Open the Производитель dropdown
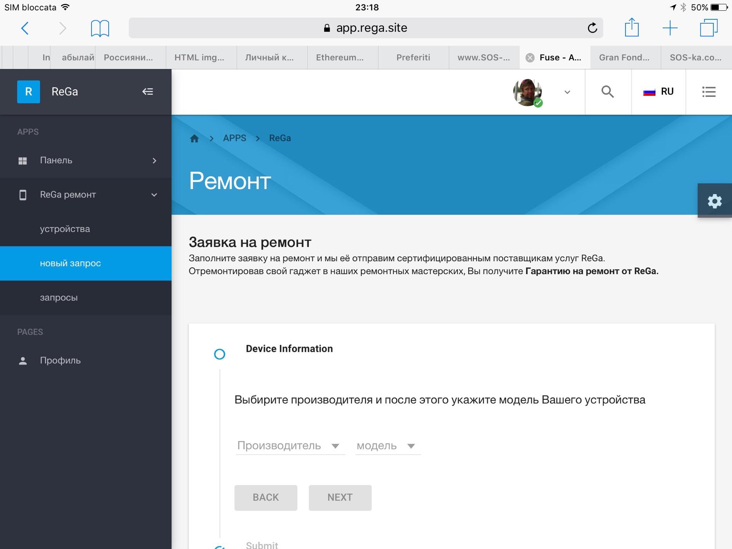 tap(290, 446)
